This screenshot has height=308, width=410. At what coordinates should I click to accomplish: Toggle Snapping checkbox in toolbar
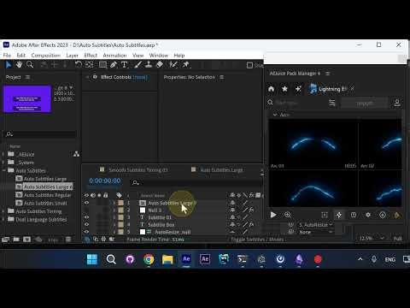click(x=249, y=65)
